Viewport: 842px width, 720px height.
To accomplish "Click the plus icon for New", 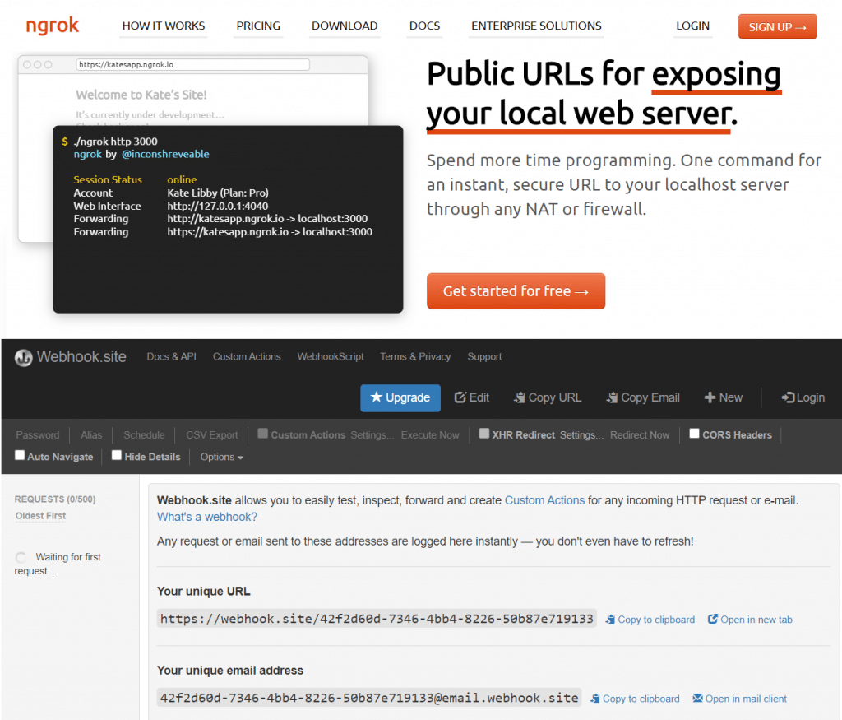I will coord(710,397).
